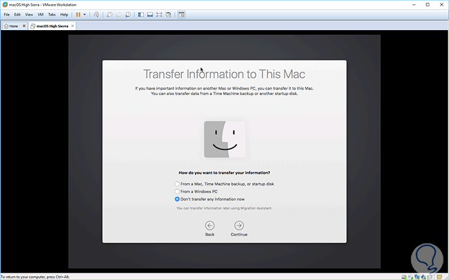Open the File menu
Screen dimensions: 449x280
coord(7,15)
